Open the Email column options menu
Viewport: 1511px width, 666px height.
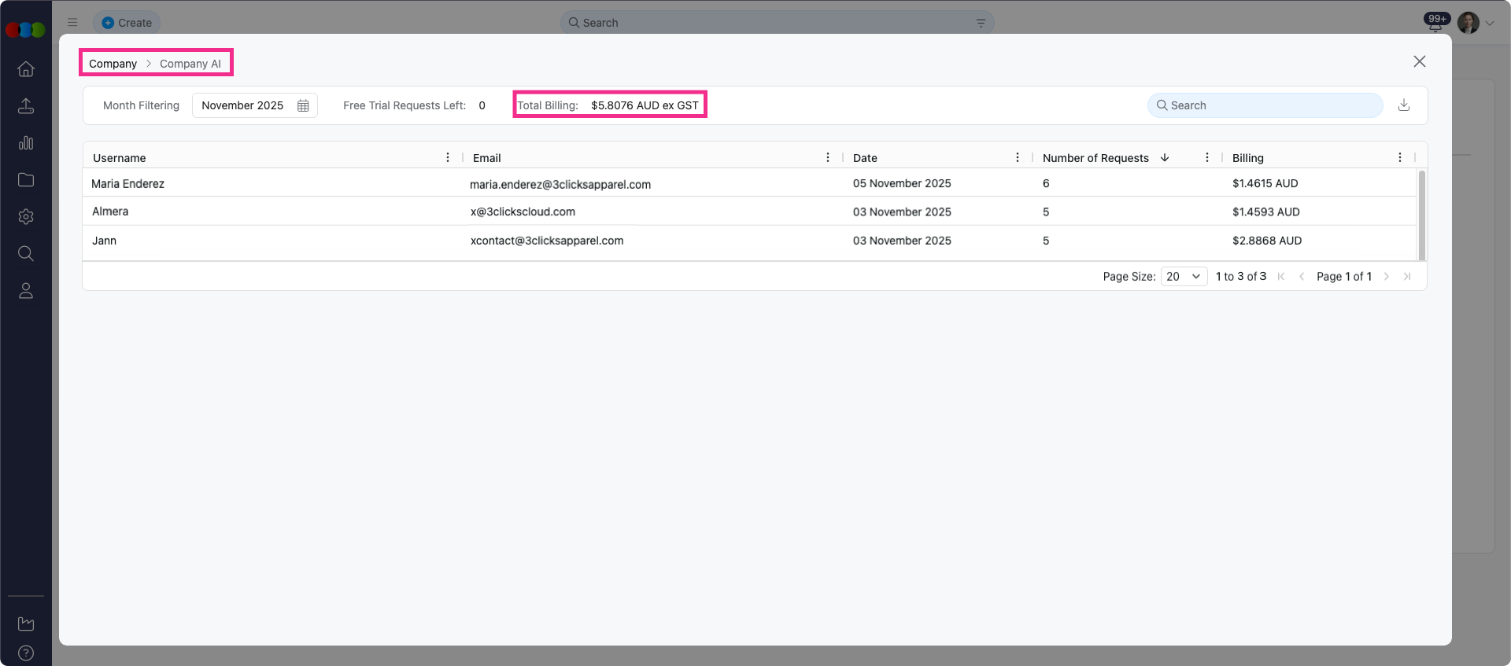[x=827, y=158]
